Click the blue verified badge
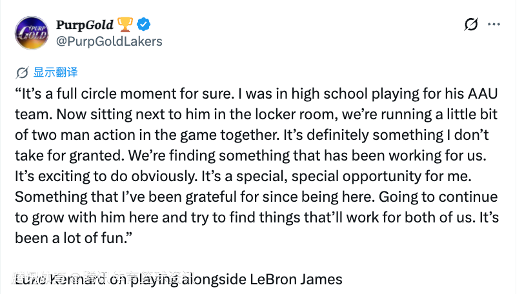 click(145, 25)
